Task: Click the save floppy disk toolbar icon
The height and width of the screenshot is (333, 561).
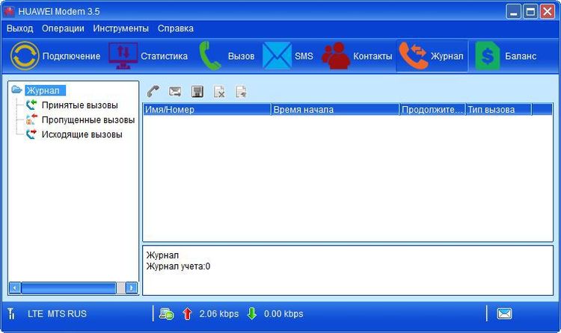Action: point(197,92)
